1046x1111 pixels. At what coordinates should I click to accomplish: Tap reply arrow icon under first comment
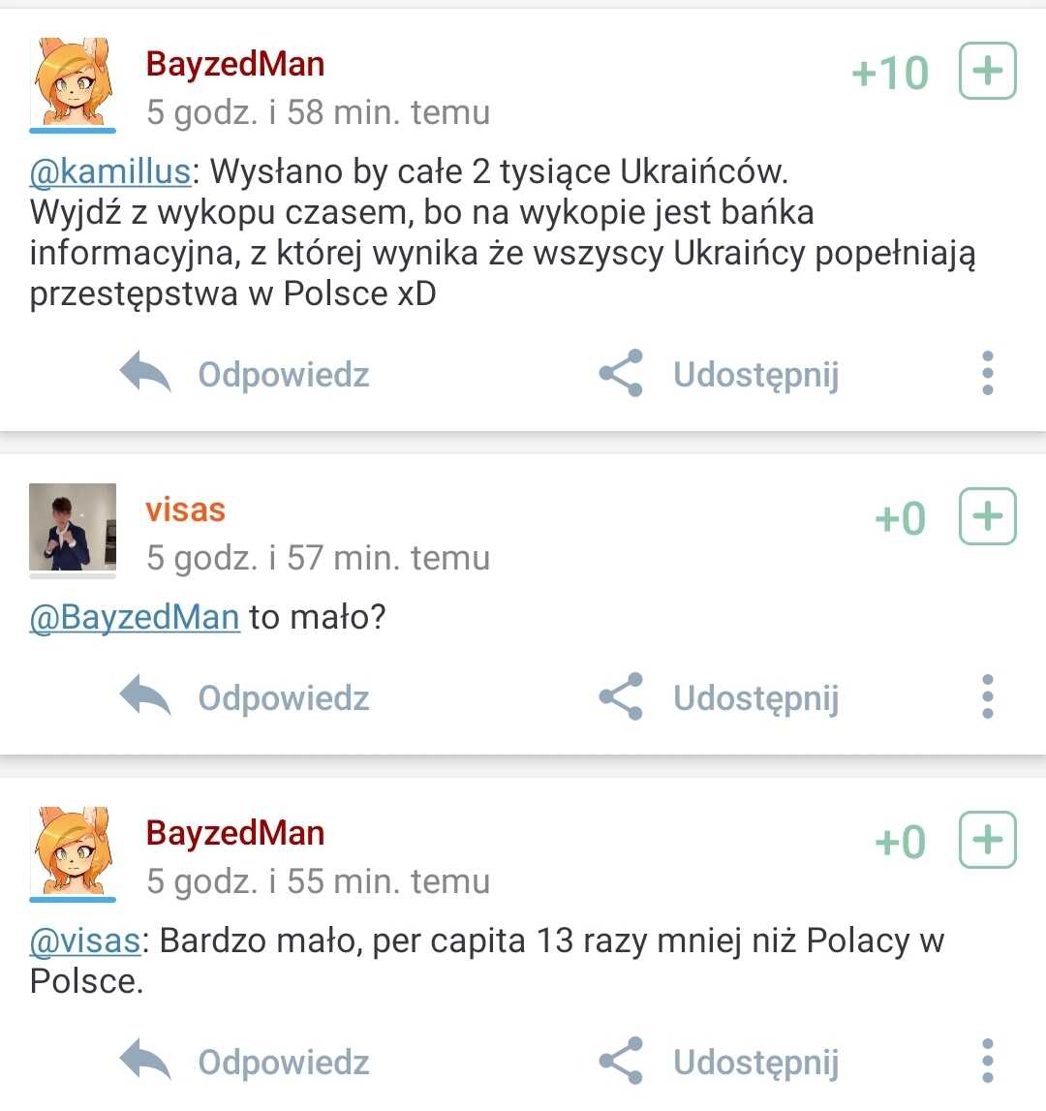(x=145, y=372)
